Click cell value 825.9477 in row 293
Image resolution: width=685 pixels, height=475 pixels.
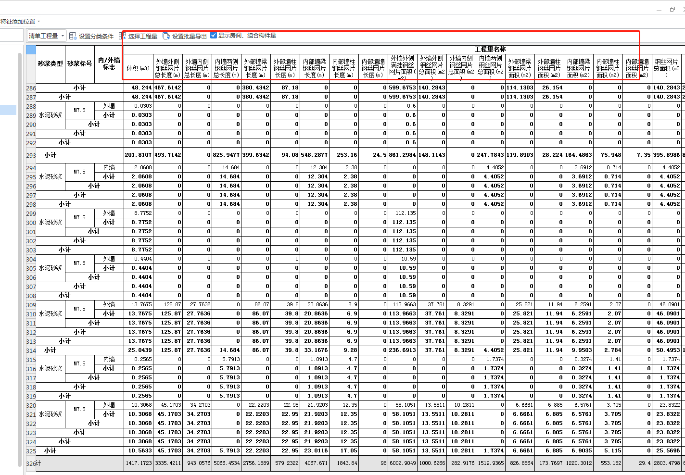(x=227, y=155)
